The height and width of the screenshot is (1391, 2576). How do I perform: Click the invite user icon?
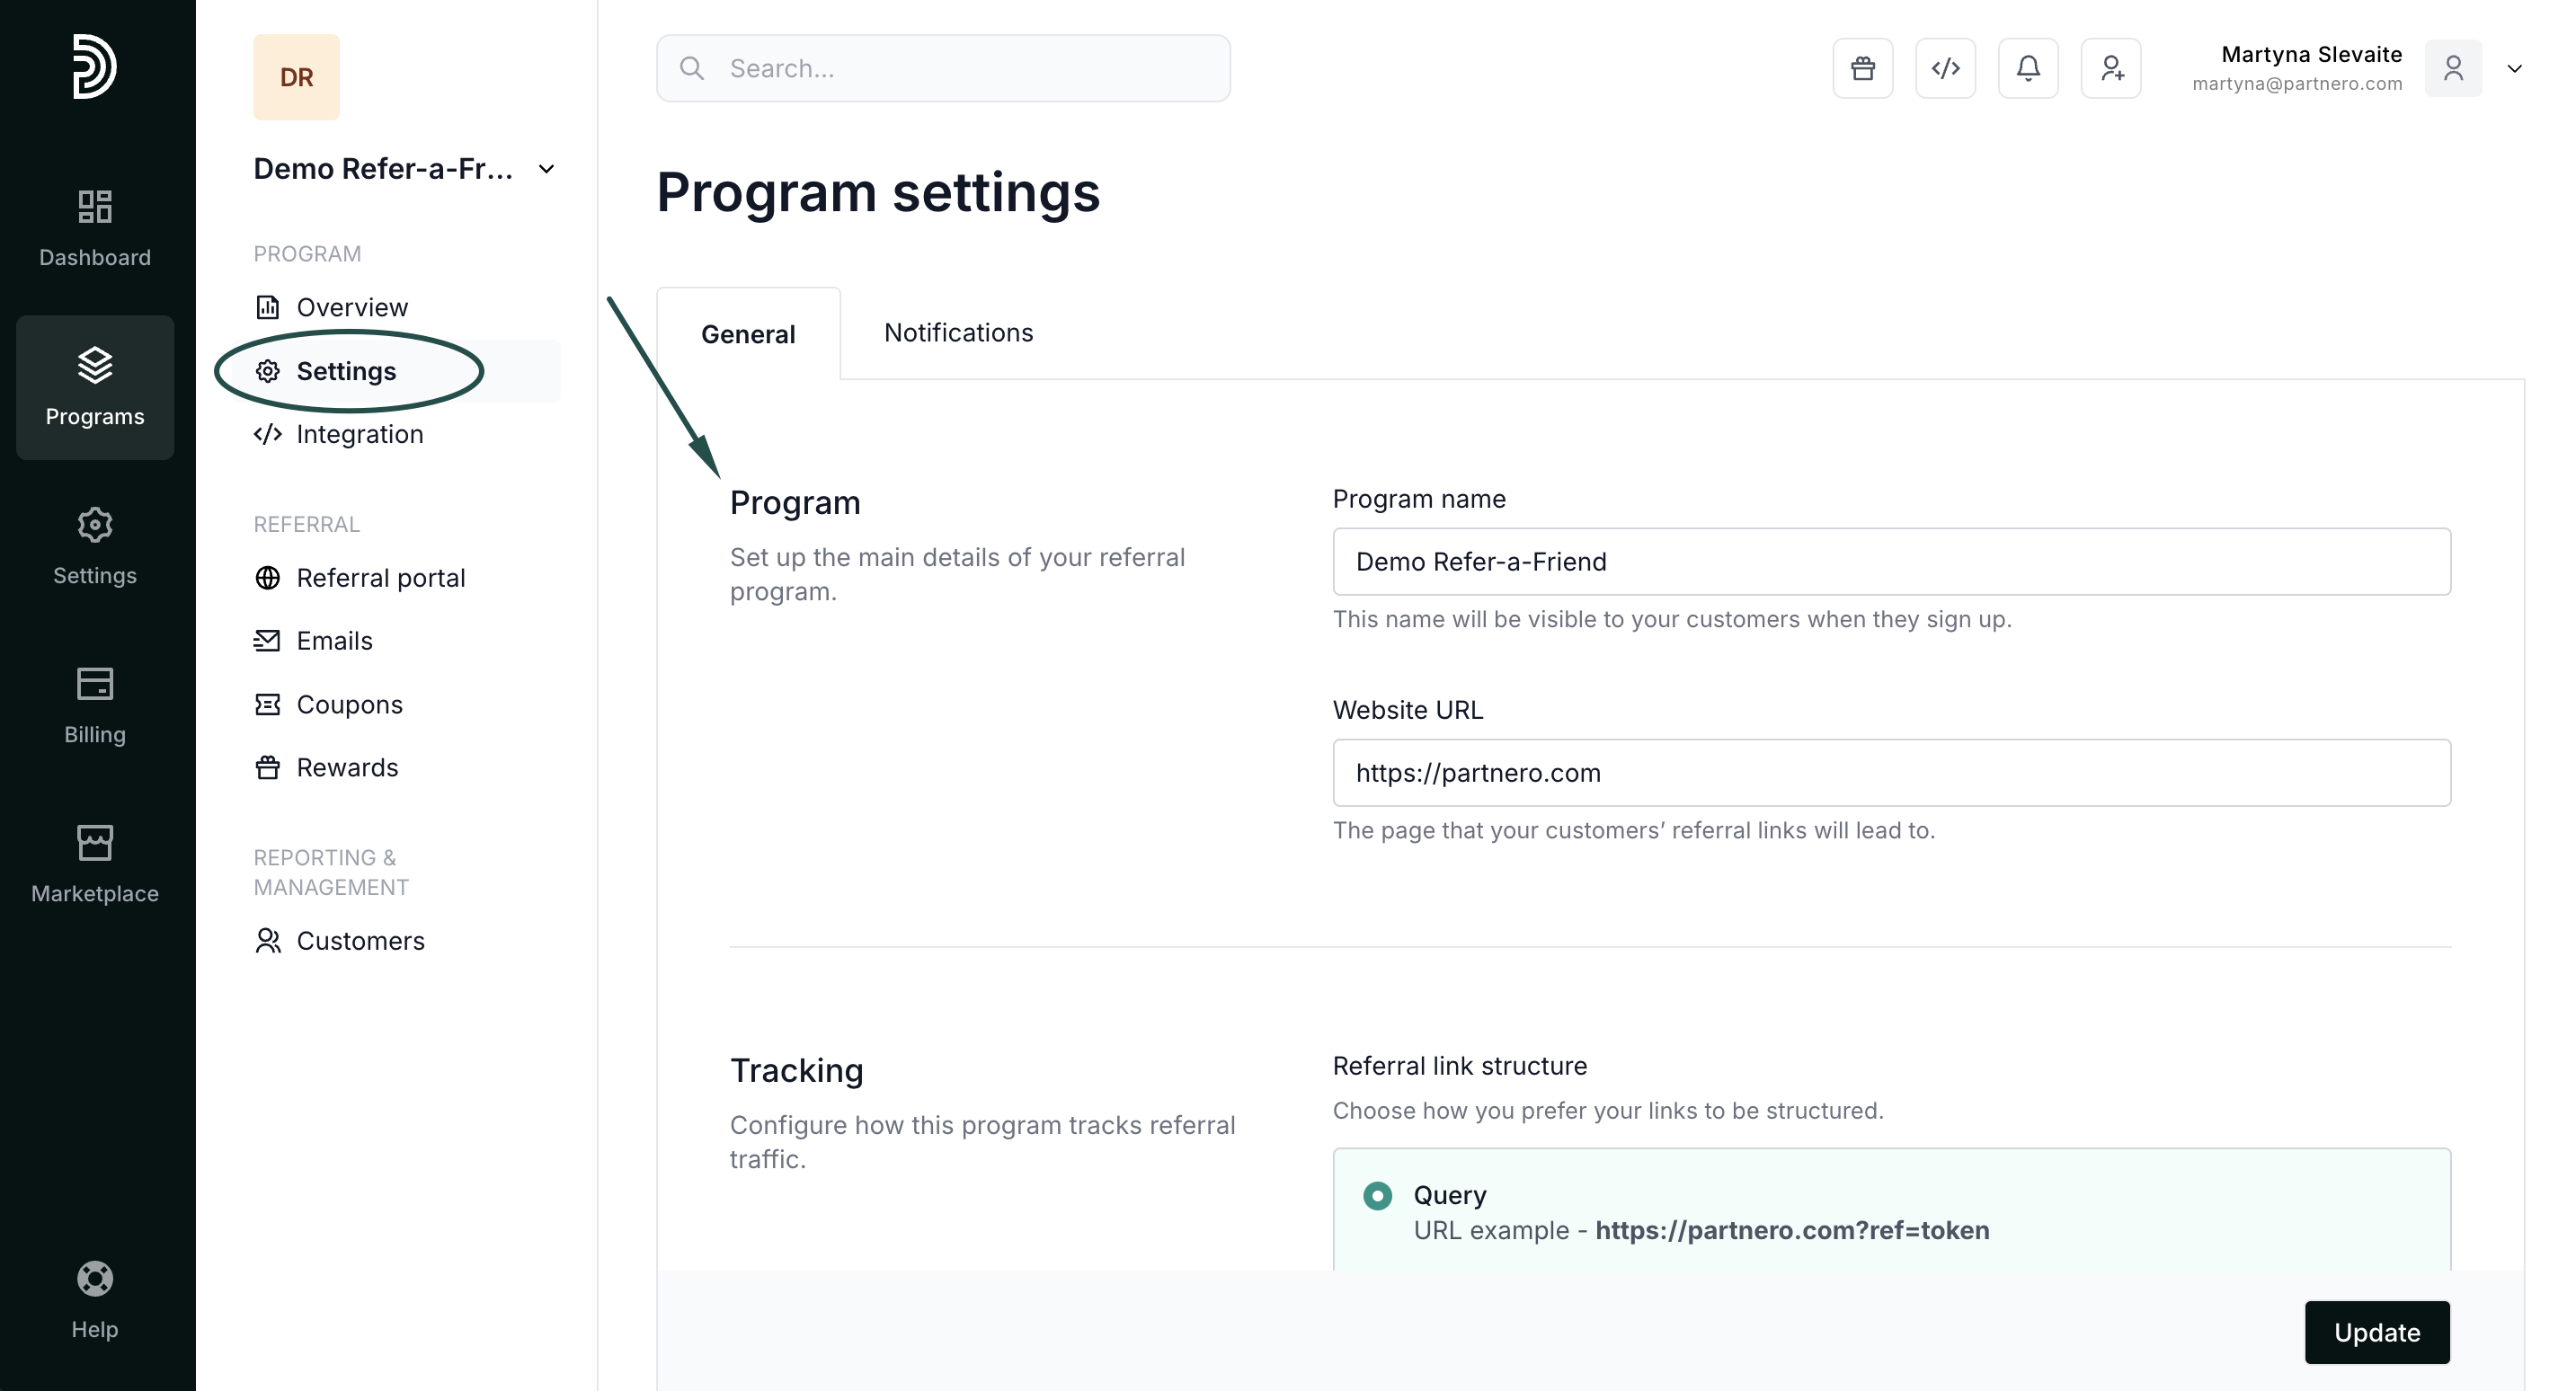click(2110, 68)
